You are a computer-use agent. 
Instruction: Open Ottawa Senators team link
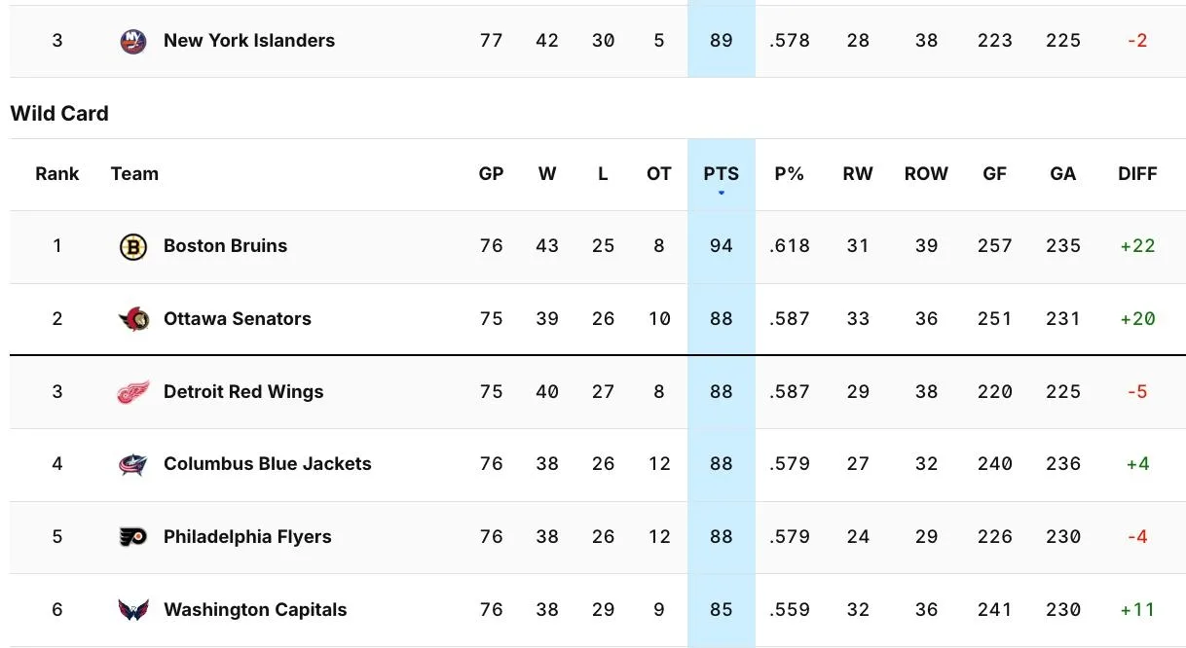click(x=238, y=319)
